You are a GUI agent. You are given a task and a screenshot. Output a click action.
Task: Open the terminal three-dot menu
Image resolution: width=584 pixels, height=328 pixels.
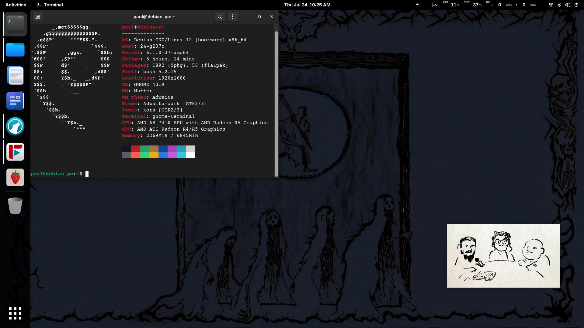(x=233, y=17)
